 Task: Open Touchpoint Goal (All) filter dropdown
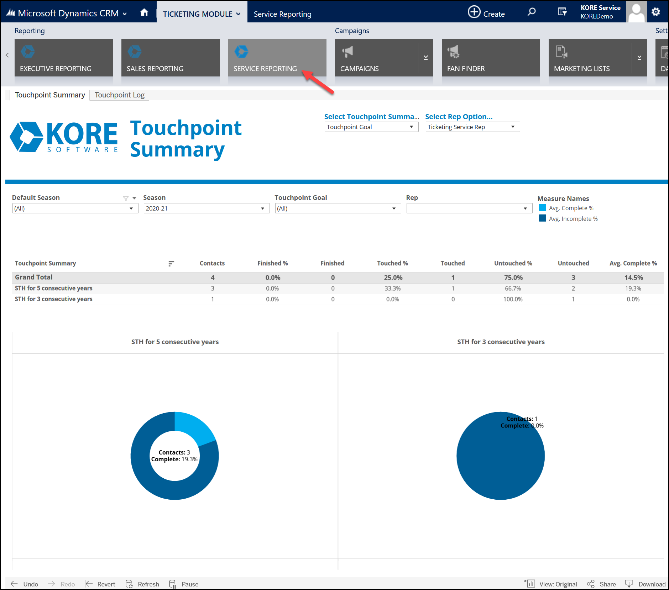338,208
